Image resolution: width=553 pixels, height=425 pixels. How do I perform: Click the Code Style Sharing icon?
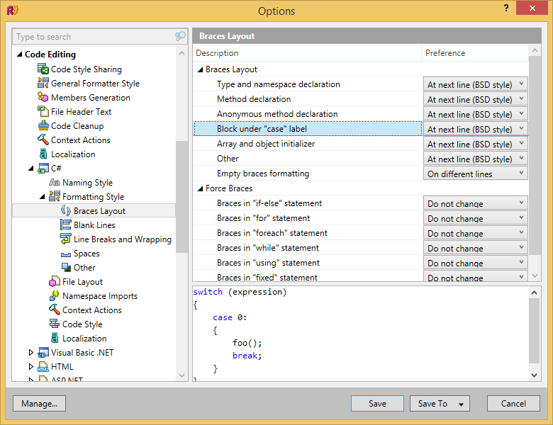tap(43, 69)
